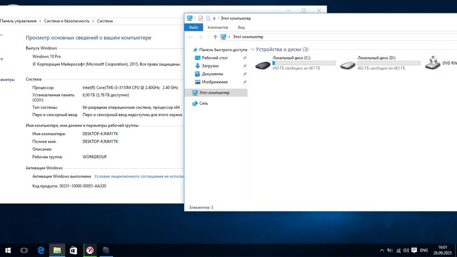This screenshot has width=457, height=257.
Task: Click the C: drive capacity bar
Action: pyautogui.click(x=304, y=63)
